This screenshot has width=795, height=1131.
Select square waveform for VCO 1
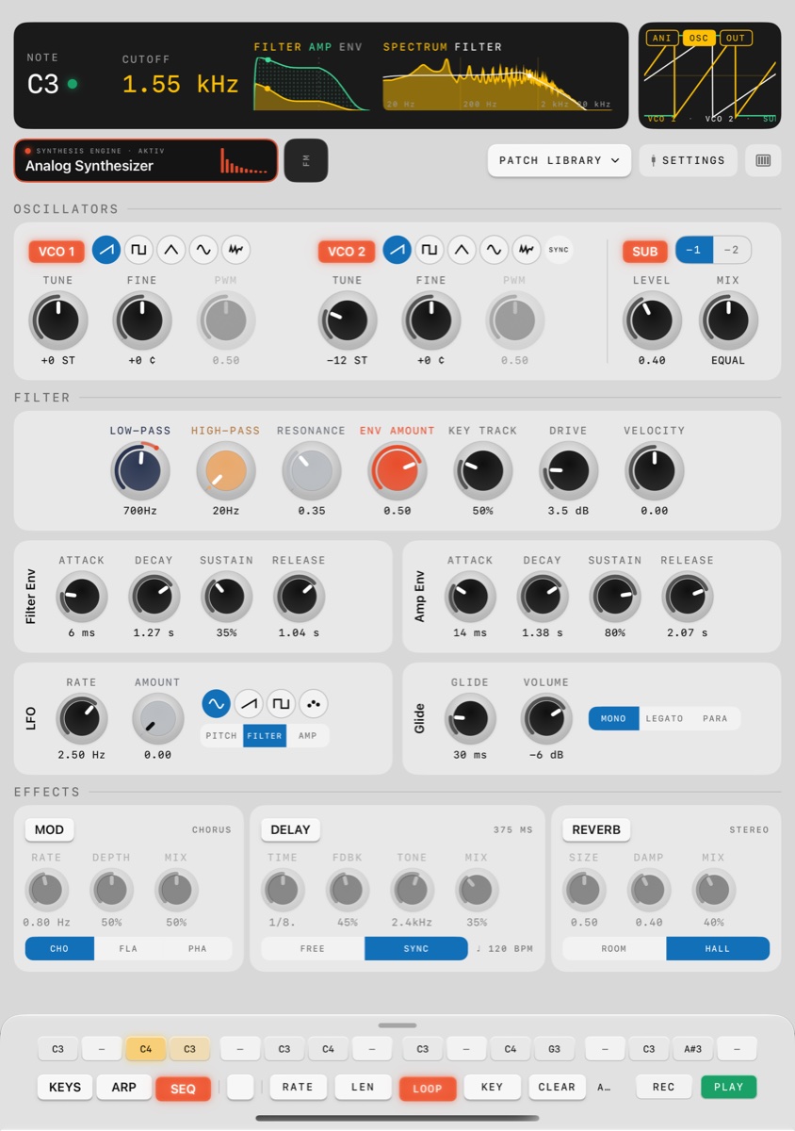coord(138,250)
